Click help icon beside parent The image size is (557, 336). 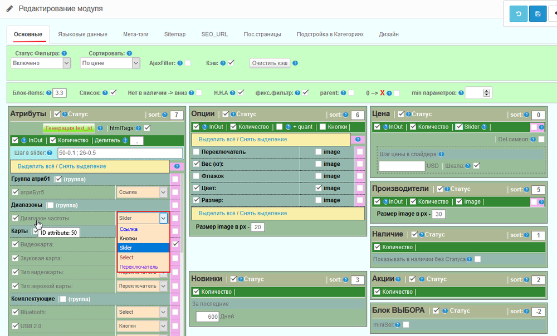pyautogui.click(x=343, y=92)
